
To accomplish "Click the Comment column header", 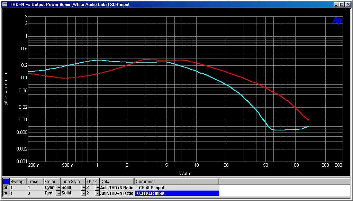I will point(177,181).
